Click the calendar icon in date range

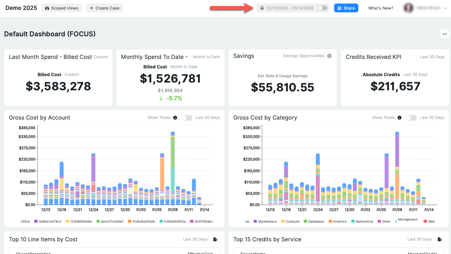click(262, 8)
